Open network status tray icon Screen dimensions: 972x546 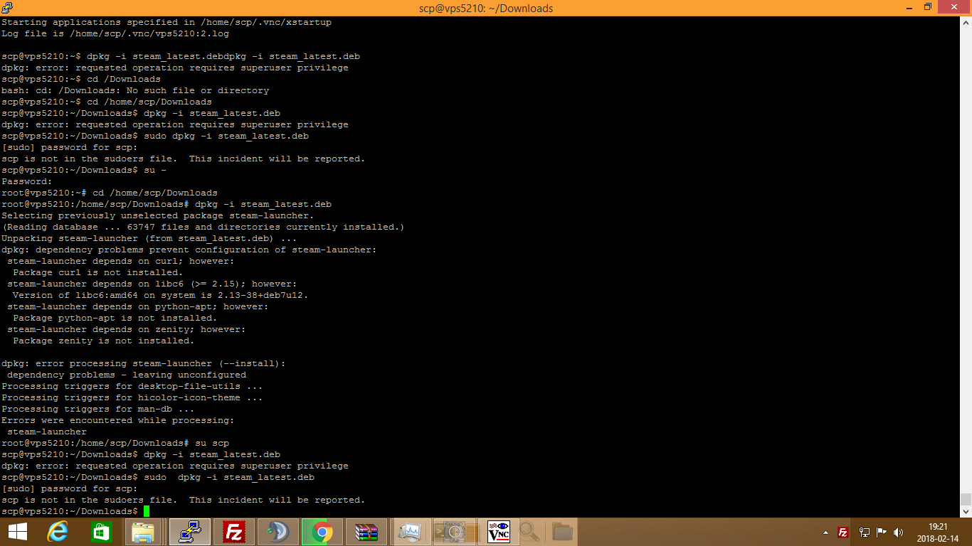(x=864, y=532)
